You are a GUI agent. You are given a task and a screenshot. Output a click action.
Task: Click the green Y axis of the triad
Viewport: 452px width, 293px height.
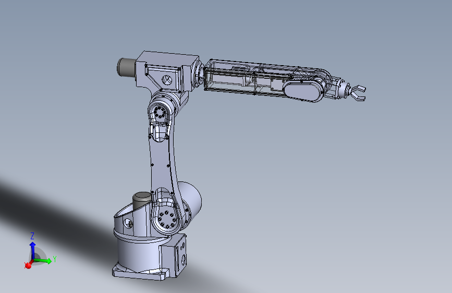click(43, 261)
